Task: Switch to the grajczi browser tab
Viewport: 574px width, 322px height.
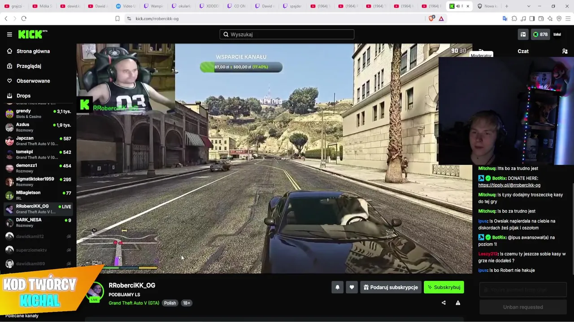Action: [14, 6]
